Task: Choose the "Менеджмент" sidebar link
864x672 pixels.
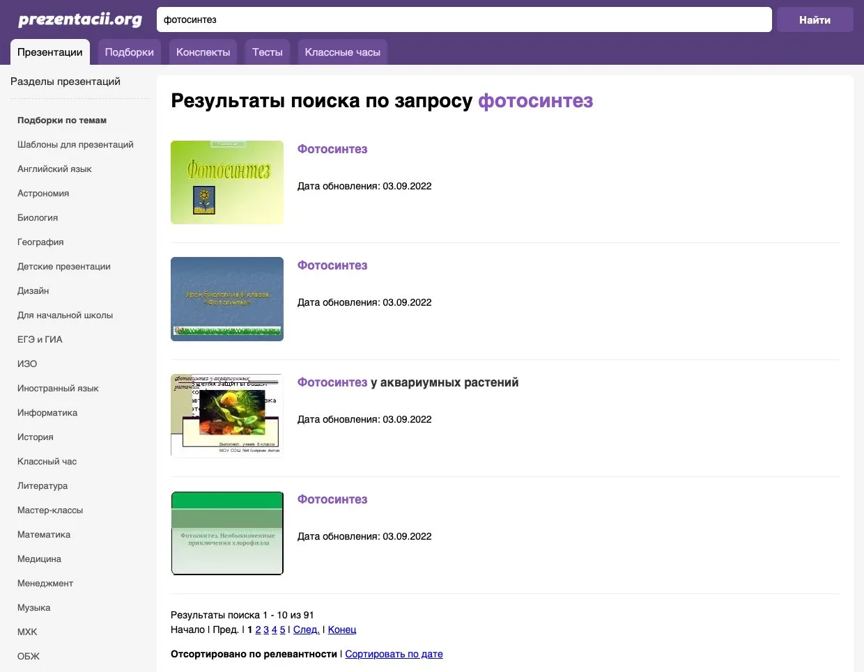Action: point(45,583)
